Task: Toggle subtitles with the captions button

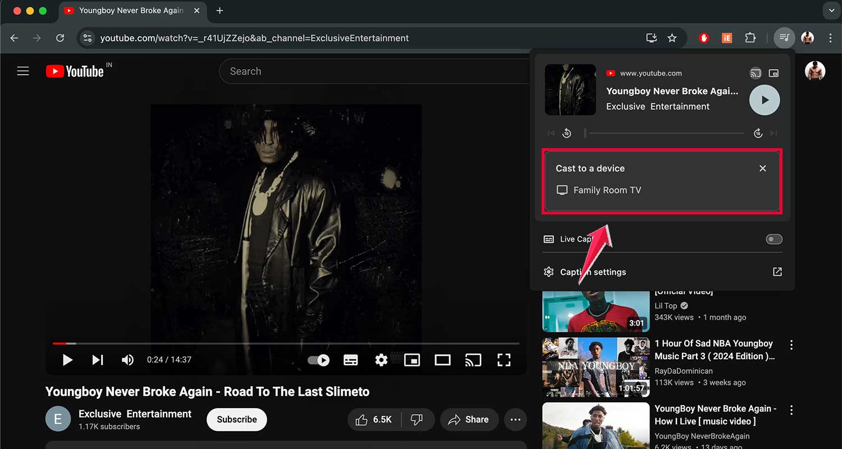Action: (351, 360)
